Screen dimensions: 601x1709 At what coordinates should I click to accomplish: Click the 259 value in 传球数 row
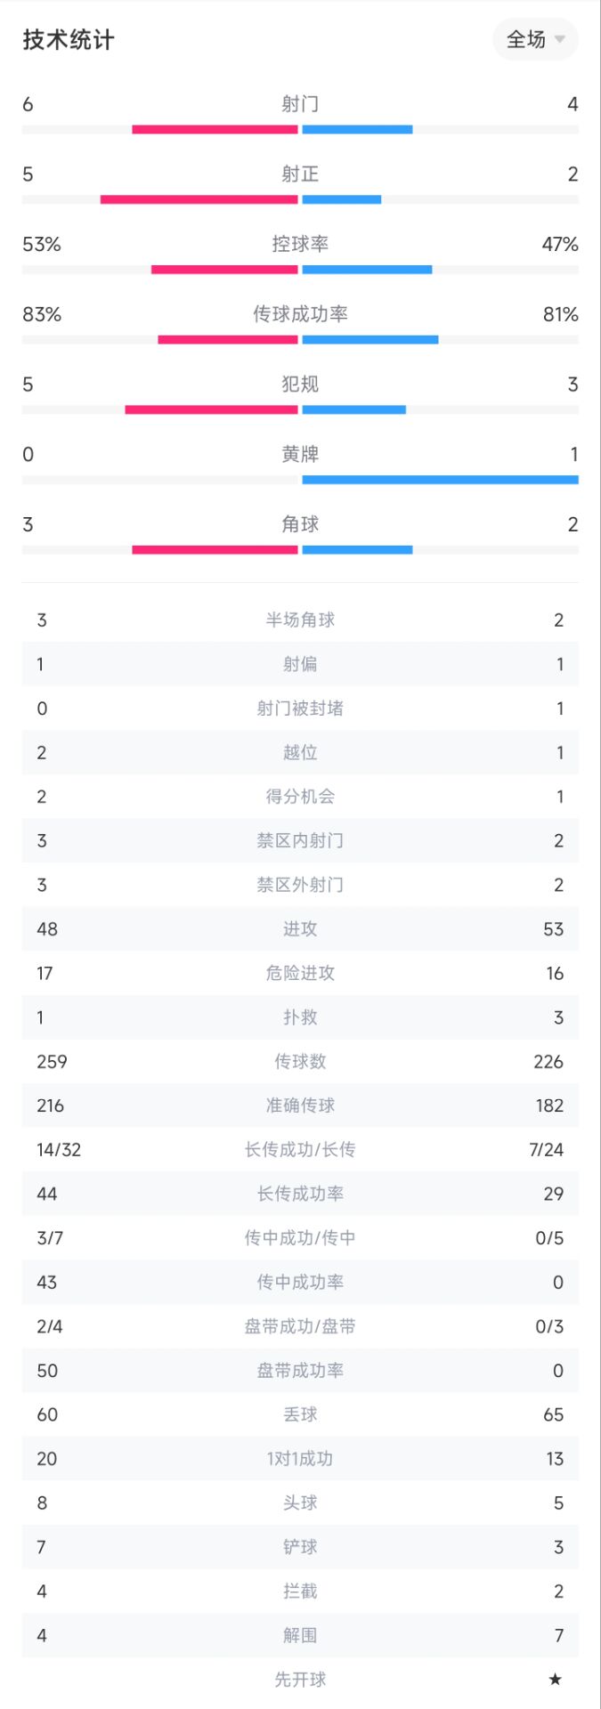pos(52,1061)
